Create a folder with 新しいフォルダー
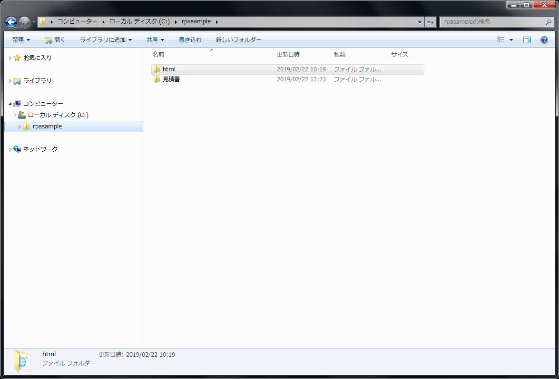The image size is (559, 379). pyautogui.click(x=238, y=40)
